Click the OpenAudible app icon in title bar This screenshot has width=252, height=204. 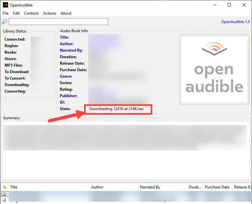(x=5, y=5)
